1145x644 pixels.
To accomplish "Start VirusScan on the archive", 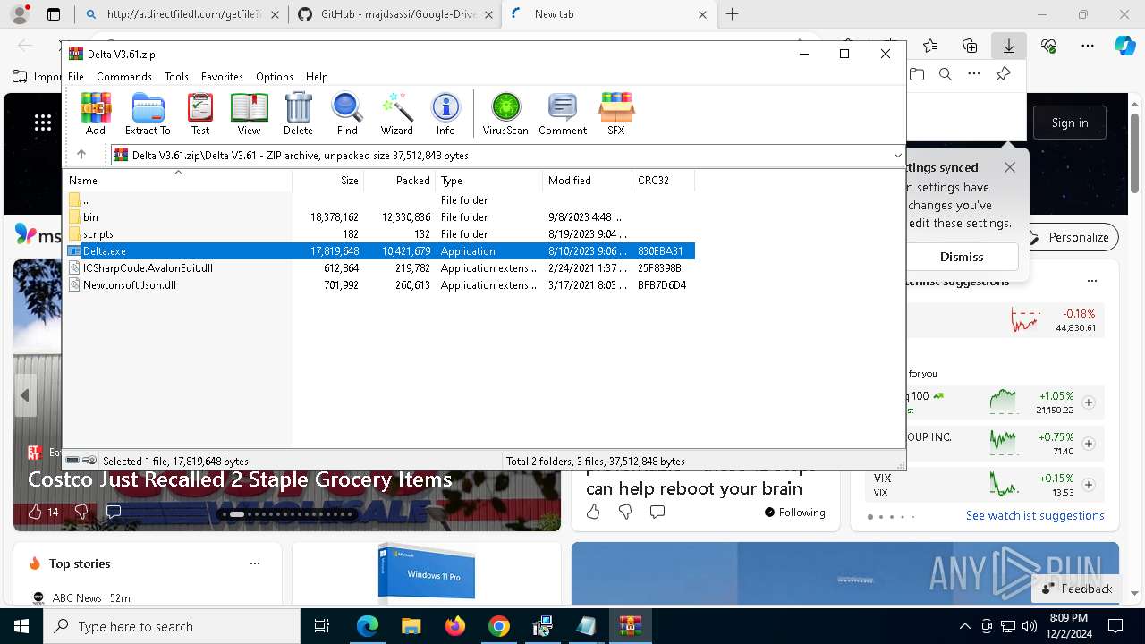I will tap(505, 114).
